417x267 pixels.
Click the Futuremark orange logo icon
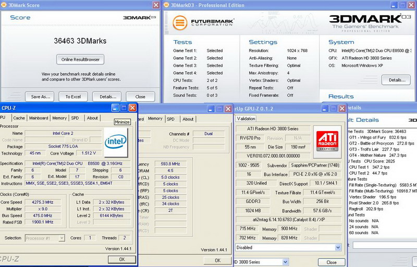pos(180,23)
